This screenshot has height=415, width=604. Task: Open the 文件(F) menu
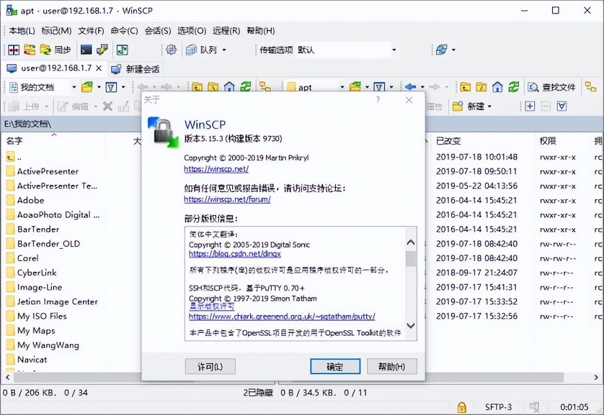coord(91,31)
